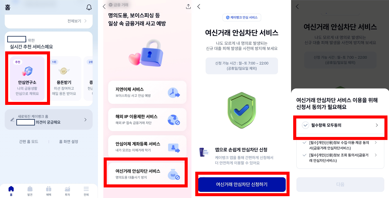Open 안심이체 계좌등록 서비스 icon entry

(x=147, y=147)
